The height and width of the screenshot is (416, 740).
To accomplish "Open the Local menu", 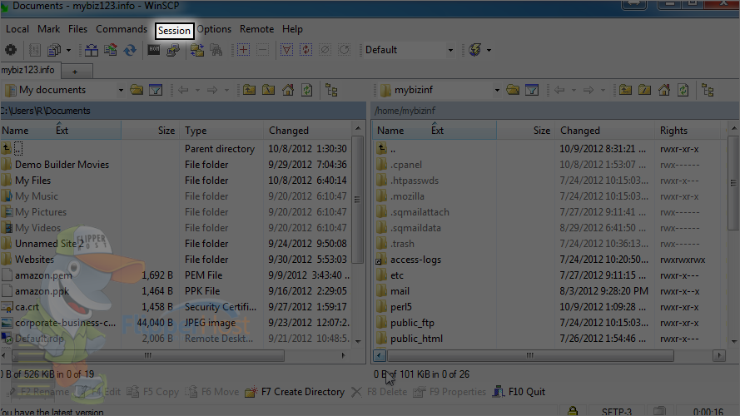I will pyautogui.click(x=17, y=29).
